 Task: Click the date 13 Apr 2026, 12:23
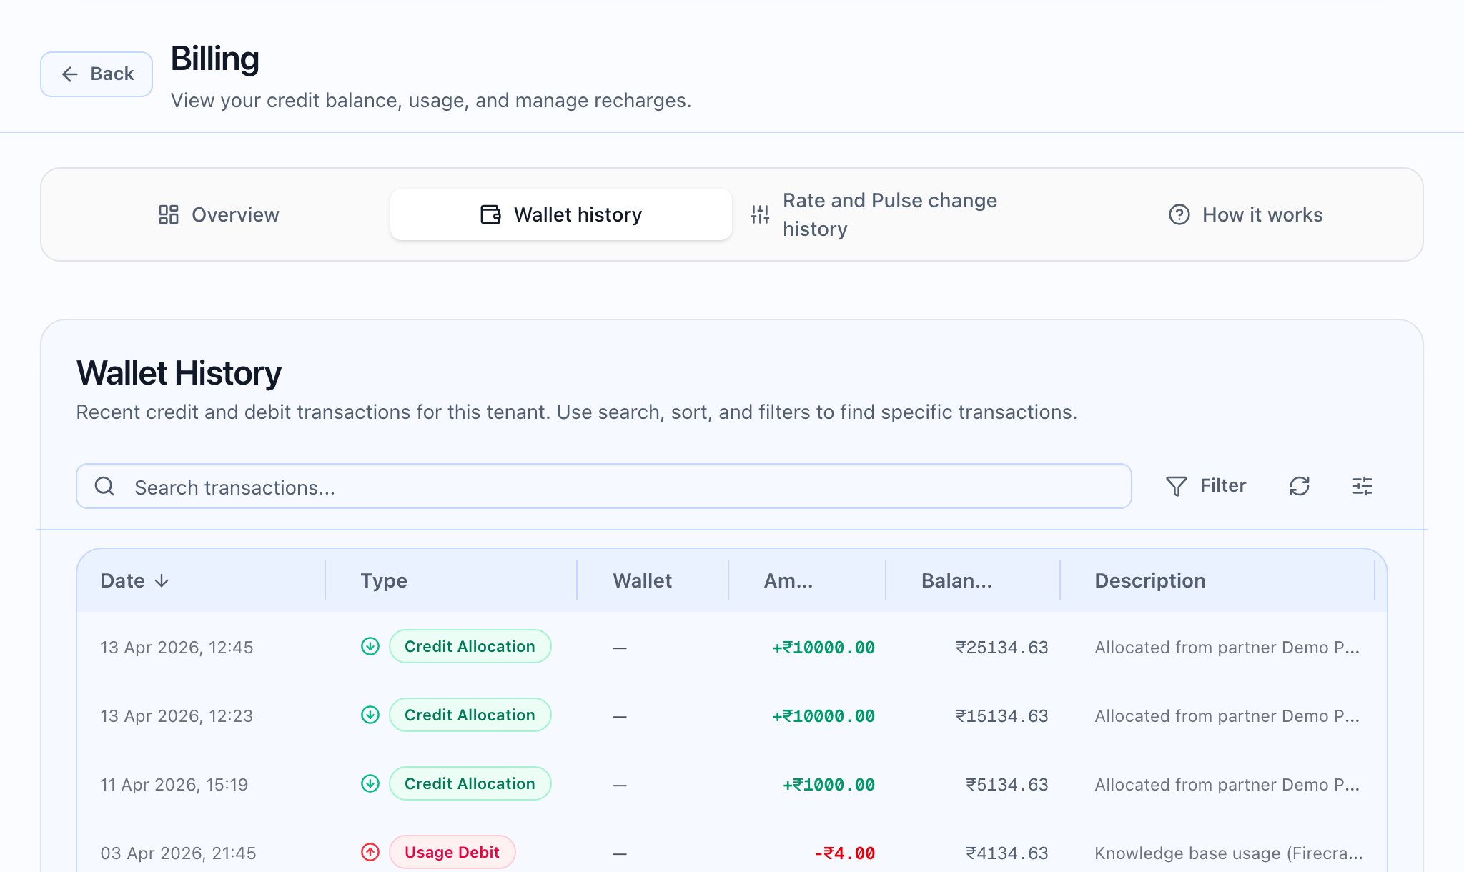[177, 716]
